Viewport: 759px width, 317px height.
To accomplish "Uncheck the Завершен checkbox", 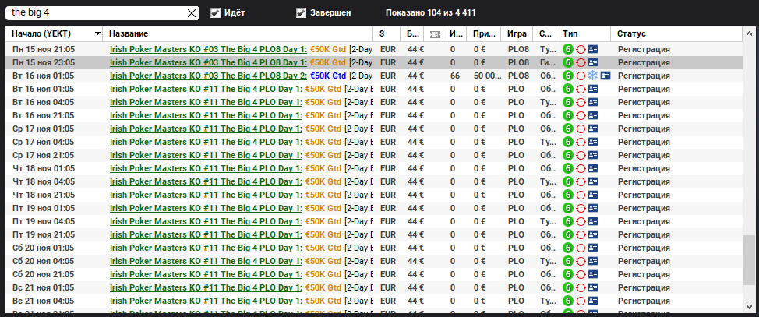I will (x=301, y=13).
